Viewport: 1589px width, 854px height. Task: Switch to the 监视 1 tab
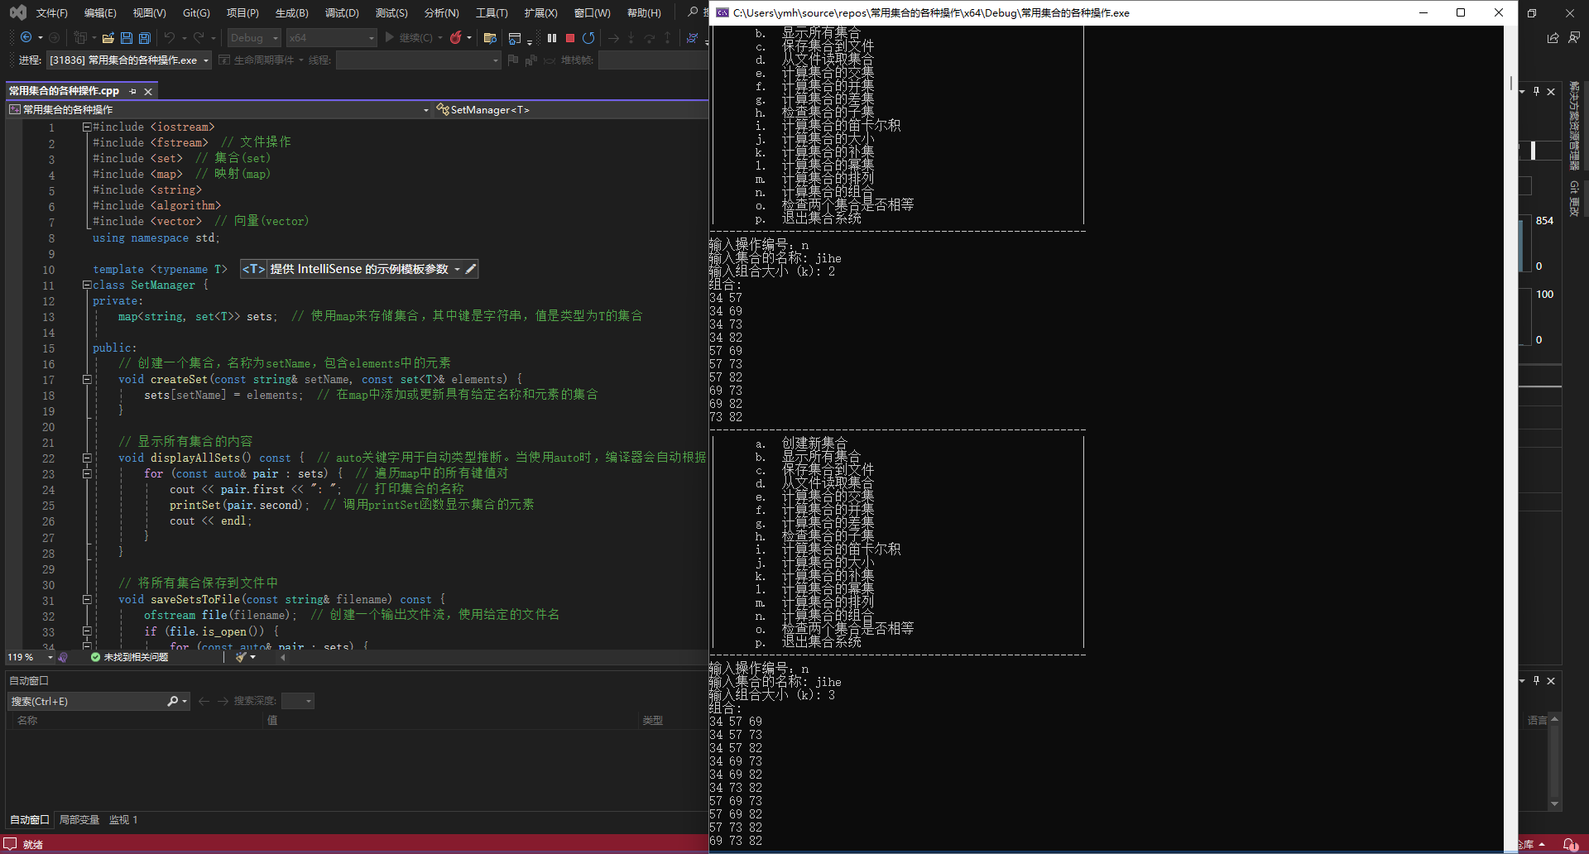pyautogui.click(x=123, y=820)
